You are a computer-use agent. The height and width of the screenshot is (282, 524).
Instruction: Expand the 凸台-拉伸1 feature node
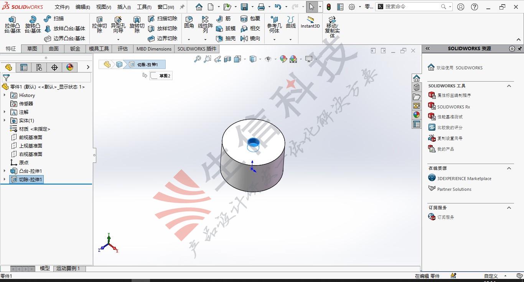(5, 171)
